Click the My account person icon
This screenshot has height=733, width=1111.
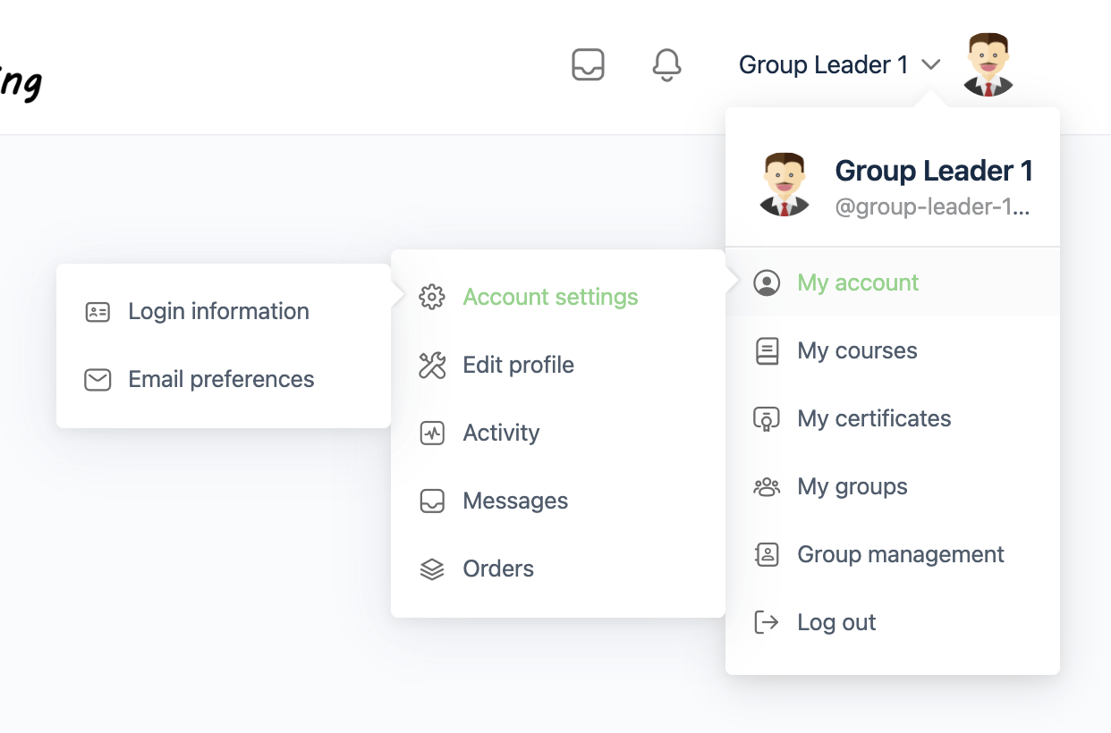[x=767, y=282]
